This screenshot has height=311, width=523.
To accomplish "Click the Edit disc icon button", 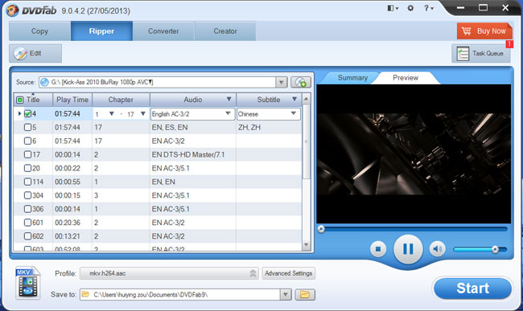I will [x=35, y=53].
